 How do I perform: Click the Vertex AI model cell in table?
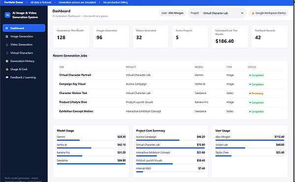pos(200,84)
